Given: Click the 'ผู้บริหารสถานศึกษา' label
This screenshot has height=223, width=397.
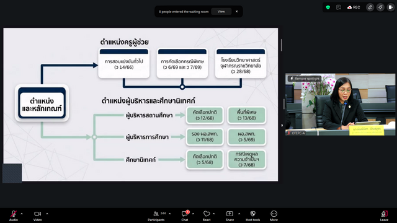Looking at the screenshot, I should click(x=149, y=115).
